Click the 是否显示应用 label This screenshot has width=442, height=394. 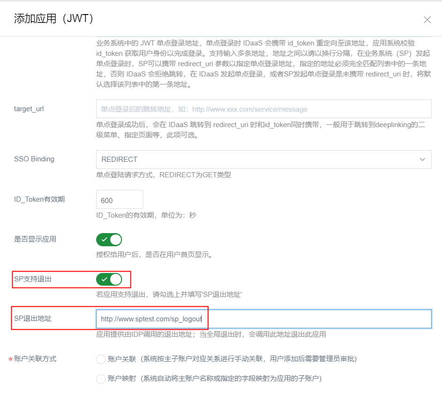pyautogui.click(x=35, y=239)
